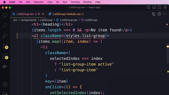Click the key={item} attribute
Viewport: 169px width, 95px height.
[57, 81]
